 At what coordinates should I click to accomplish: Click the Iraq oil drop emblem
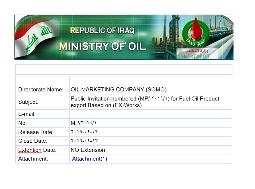coord(196,32)
